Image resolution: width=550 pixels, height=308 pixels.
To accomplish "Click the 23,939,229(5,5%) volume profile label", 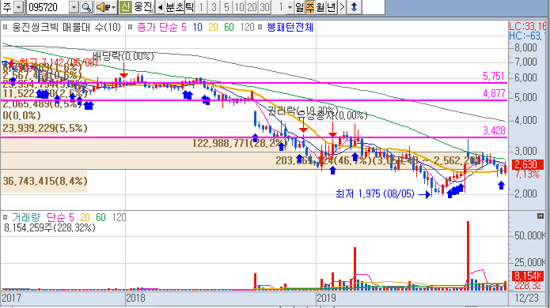I will 45,128.
